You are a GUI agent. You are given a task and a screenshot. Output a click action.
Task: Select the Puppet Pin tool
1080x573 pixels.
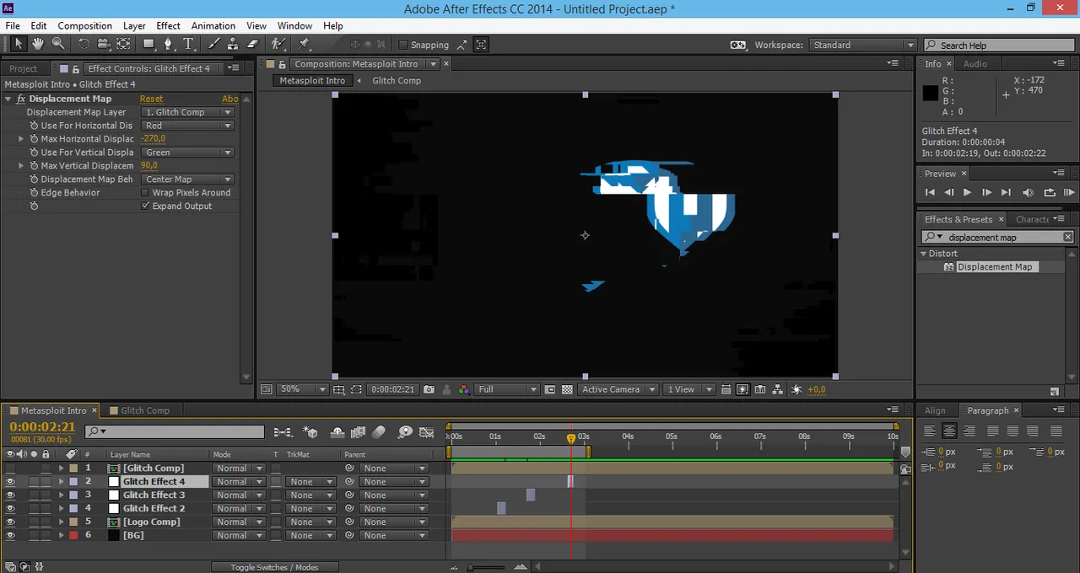point(304,44)
